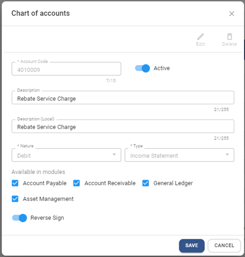Image resolution: width=245 pixels, height=257 pixels.
Task: Click into the Description text field
Action: pyautogui.click(x=122, y=99)
